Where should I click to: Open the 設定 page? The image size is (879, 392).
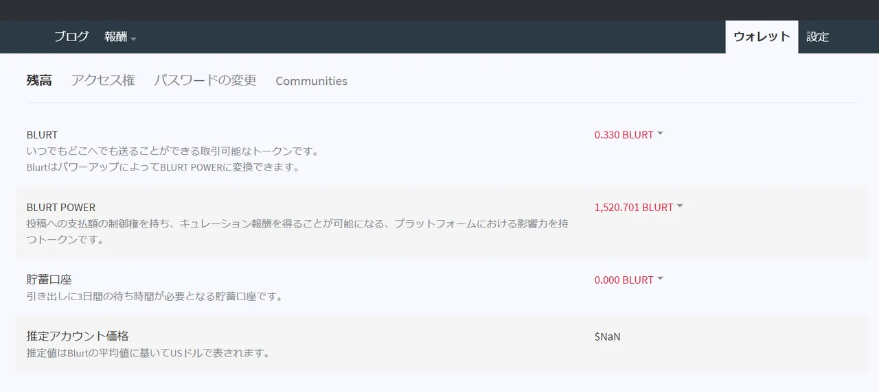pyautogui.click(x=817, y=37)
